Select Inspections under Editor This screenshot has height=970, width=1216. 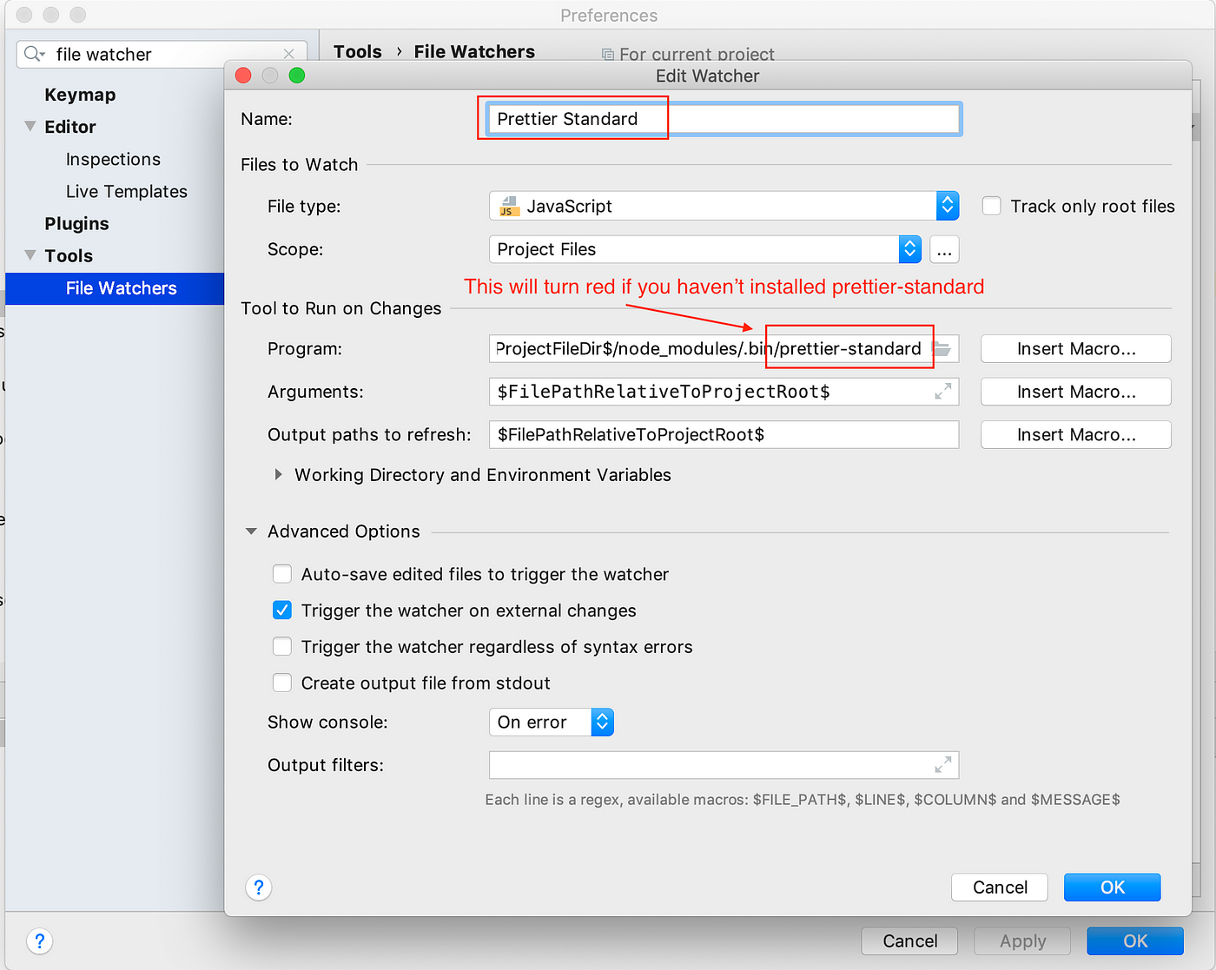113,159
